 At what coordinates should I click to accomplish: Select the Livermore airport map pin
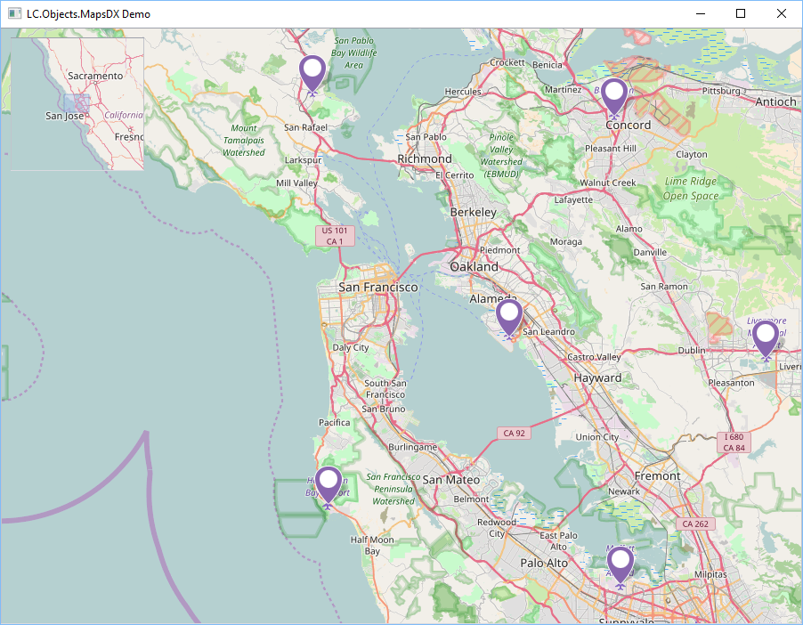(x=766, y=338)
